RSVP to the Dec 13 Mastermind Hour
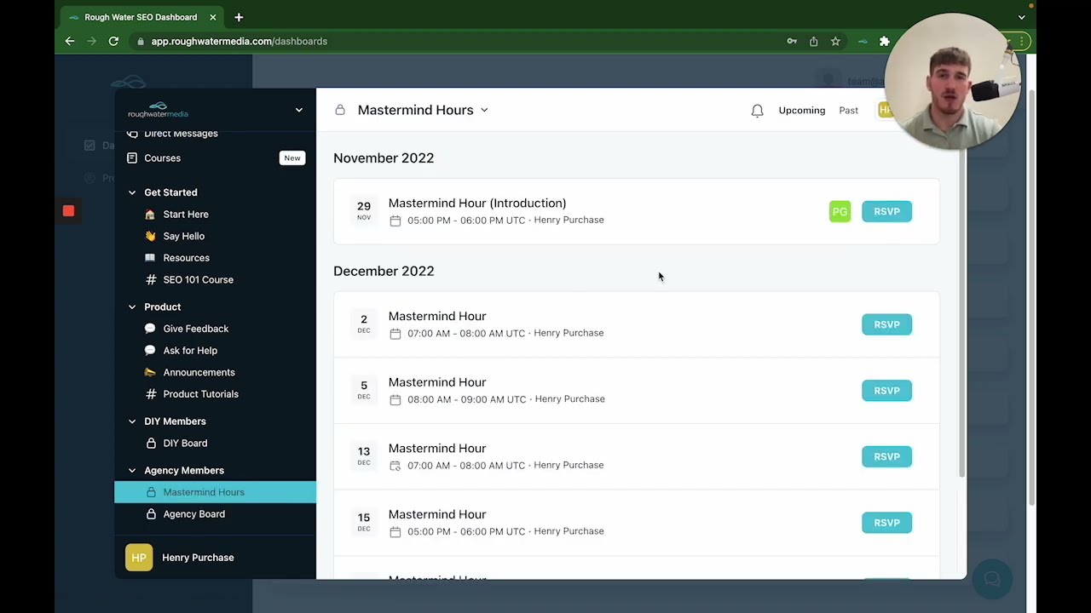1091x613 pixels. pyautogui.click(x=886, y=456)
